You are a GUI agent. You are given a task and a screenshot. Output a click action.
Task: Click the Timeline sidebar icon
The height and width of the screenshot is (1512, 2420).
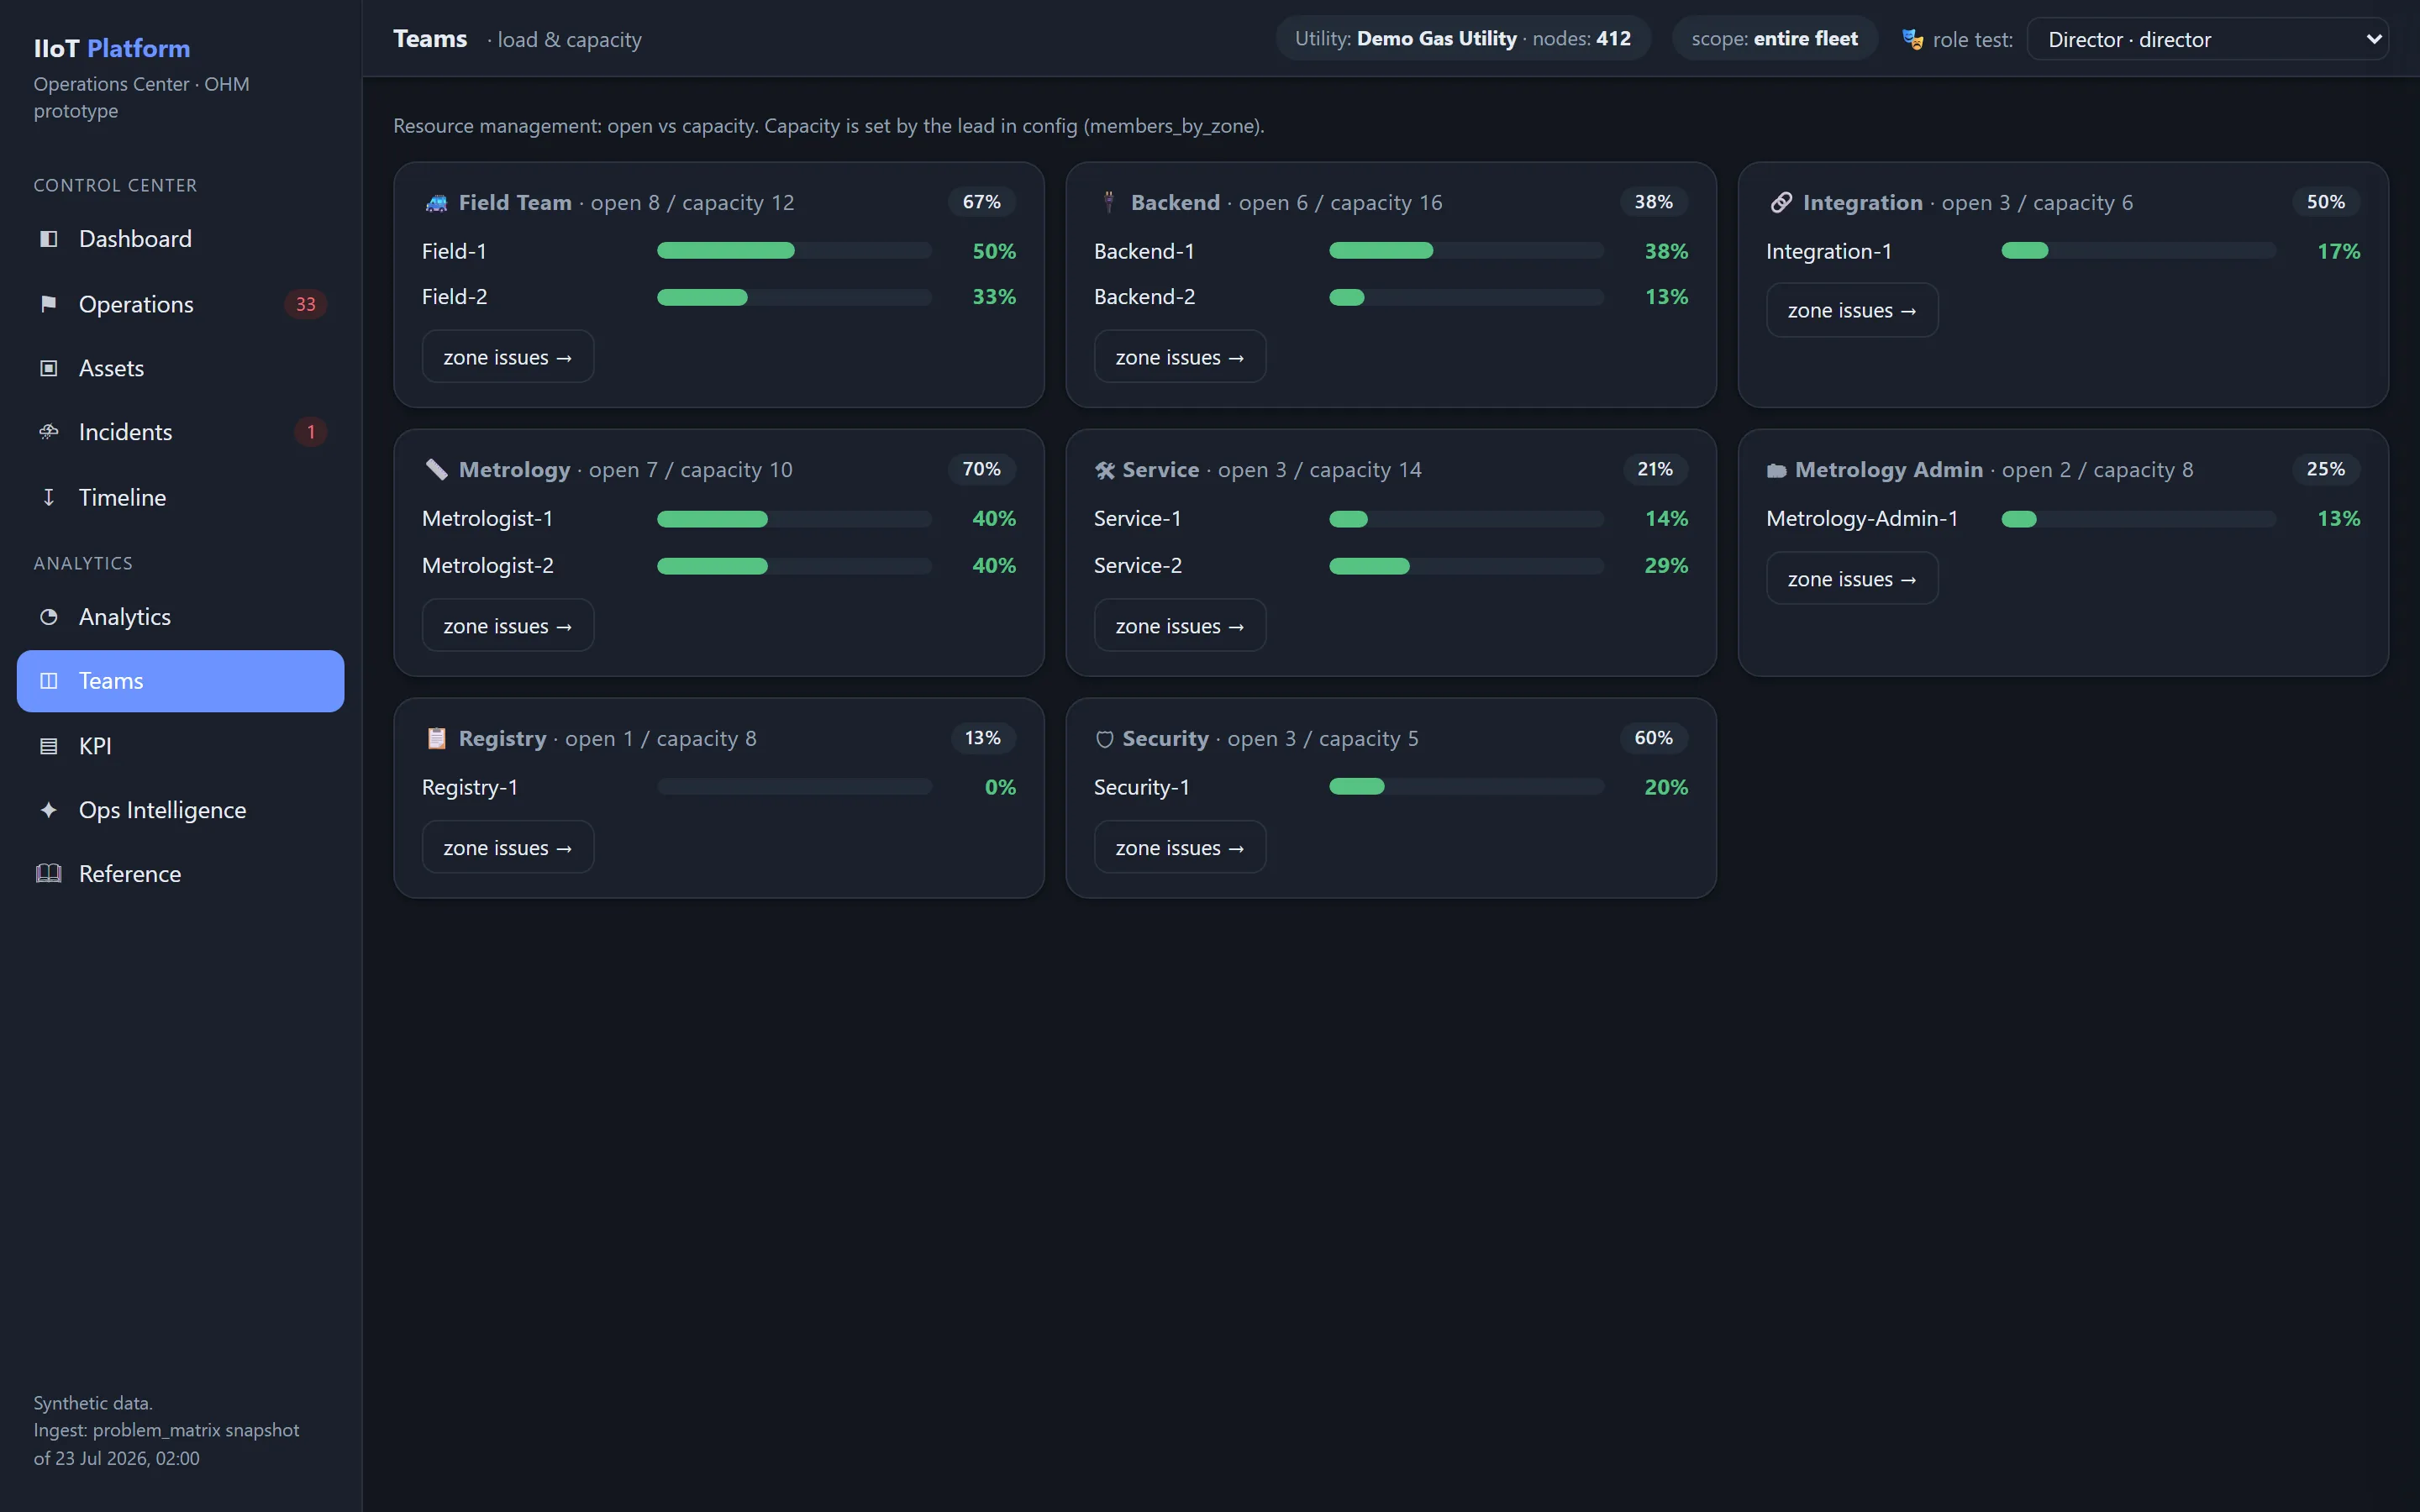pos(48,497)
